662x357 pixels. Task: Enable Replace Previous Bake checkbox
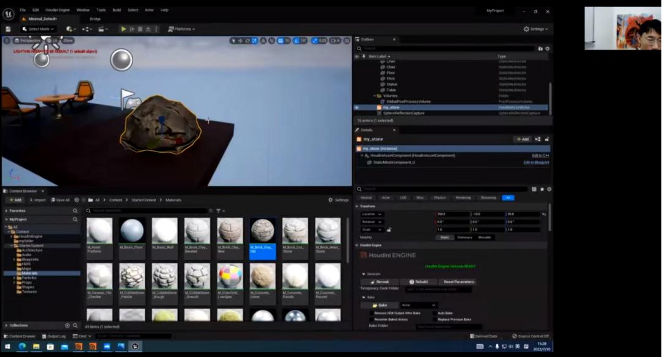click(x=435, y=320)
